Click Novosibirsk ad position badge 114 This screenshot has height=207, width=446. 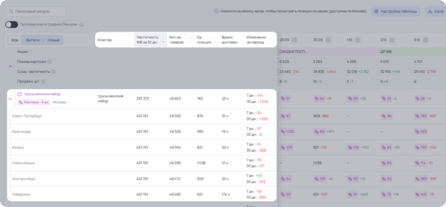point(421,163)
